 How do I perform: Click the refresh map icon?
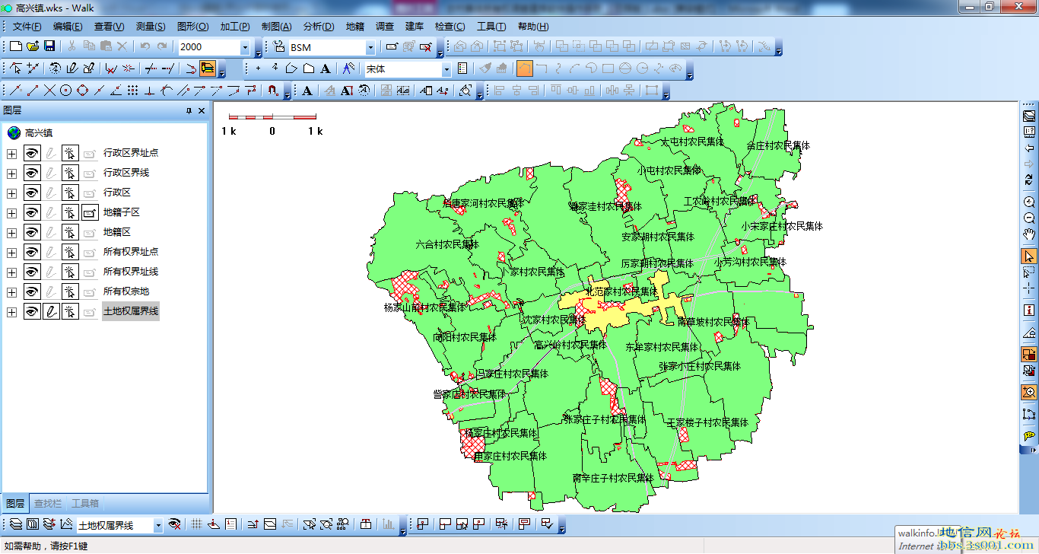point(1029,180)
